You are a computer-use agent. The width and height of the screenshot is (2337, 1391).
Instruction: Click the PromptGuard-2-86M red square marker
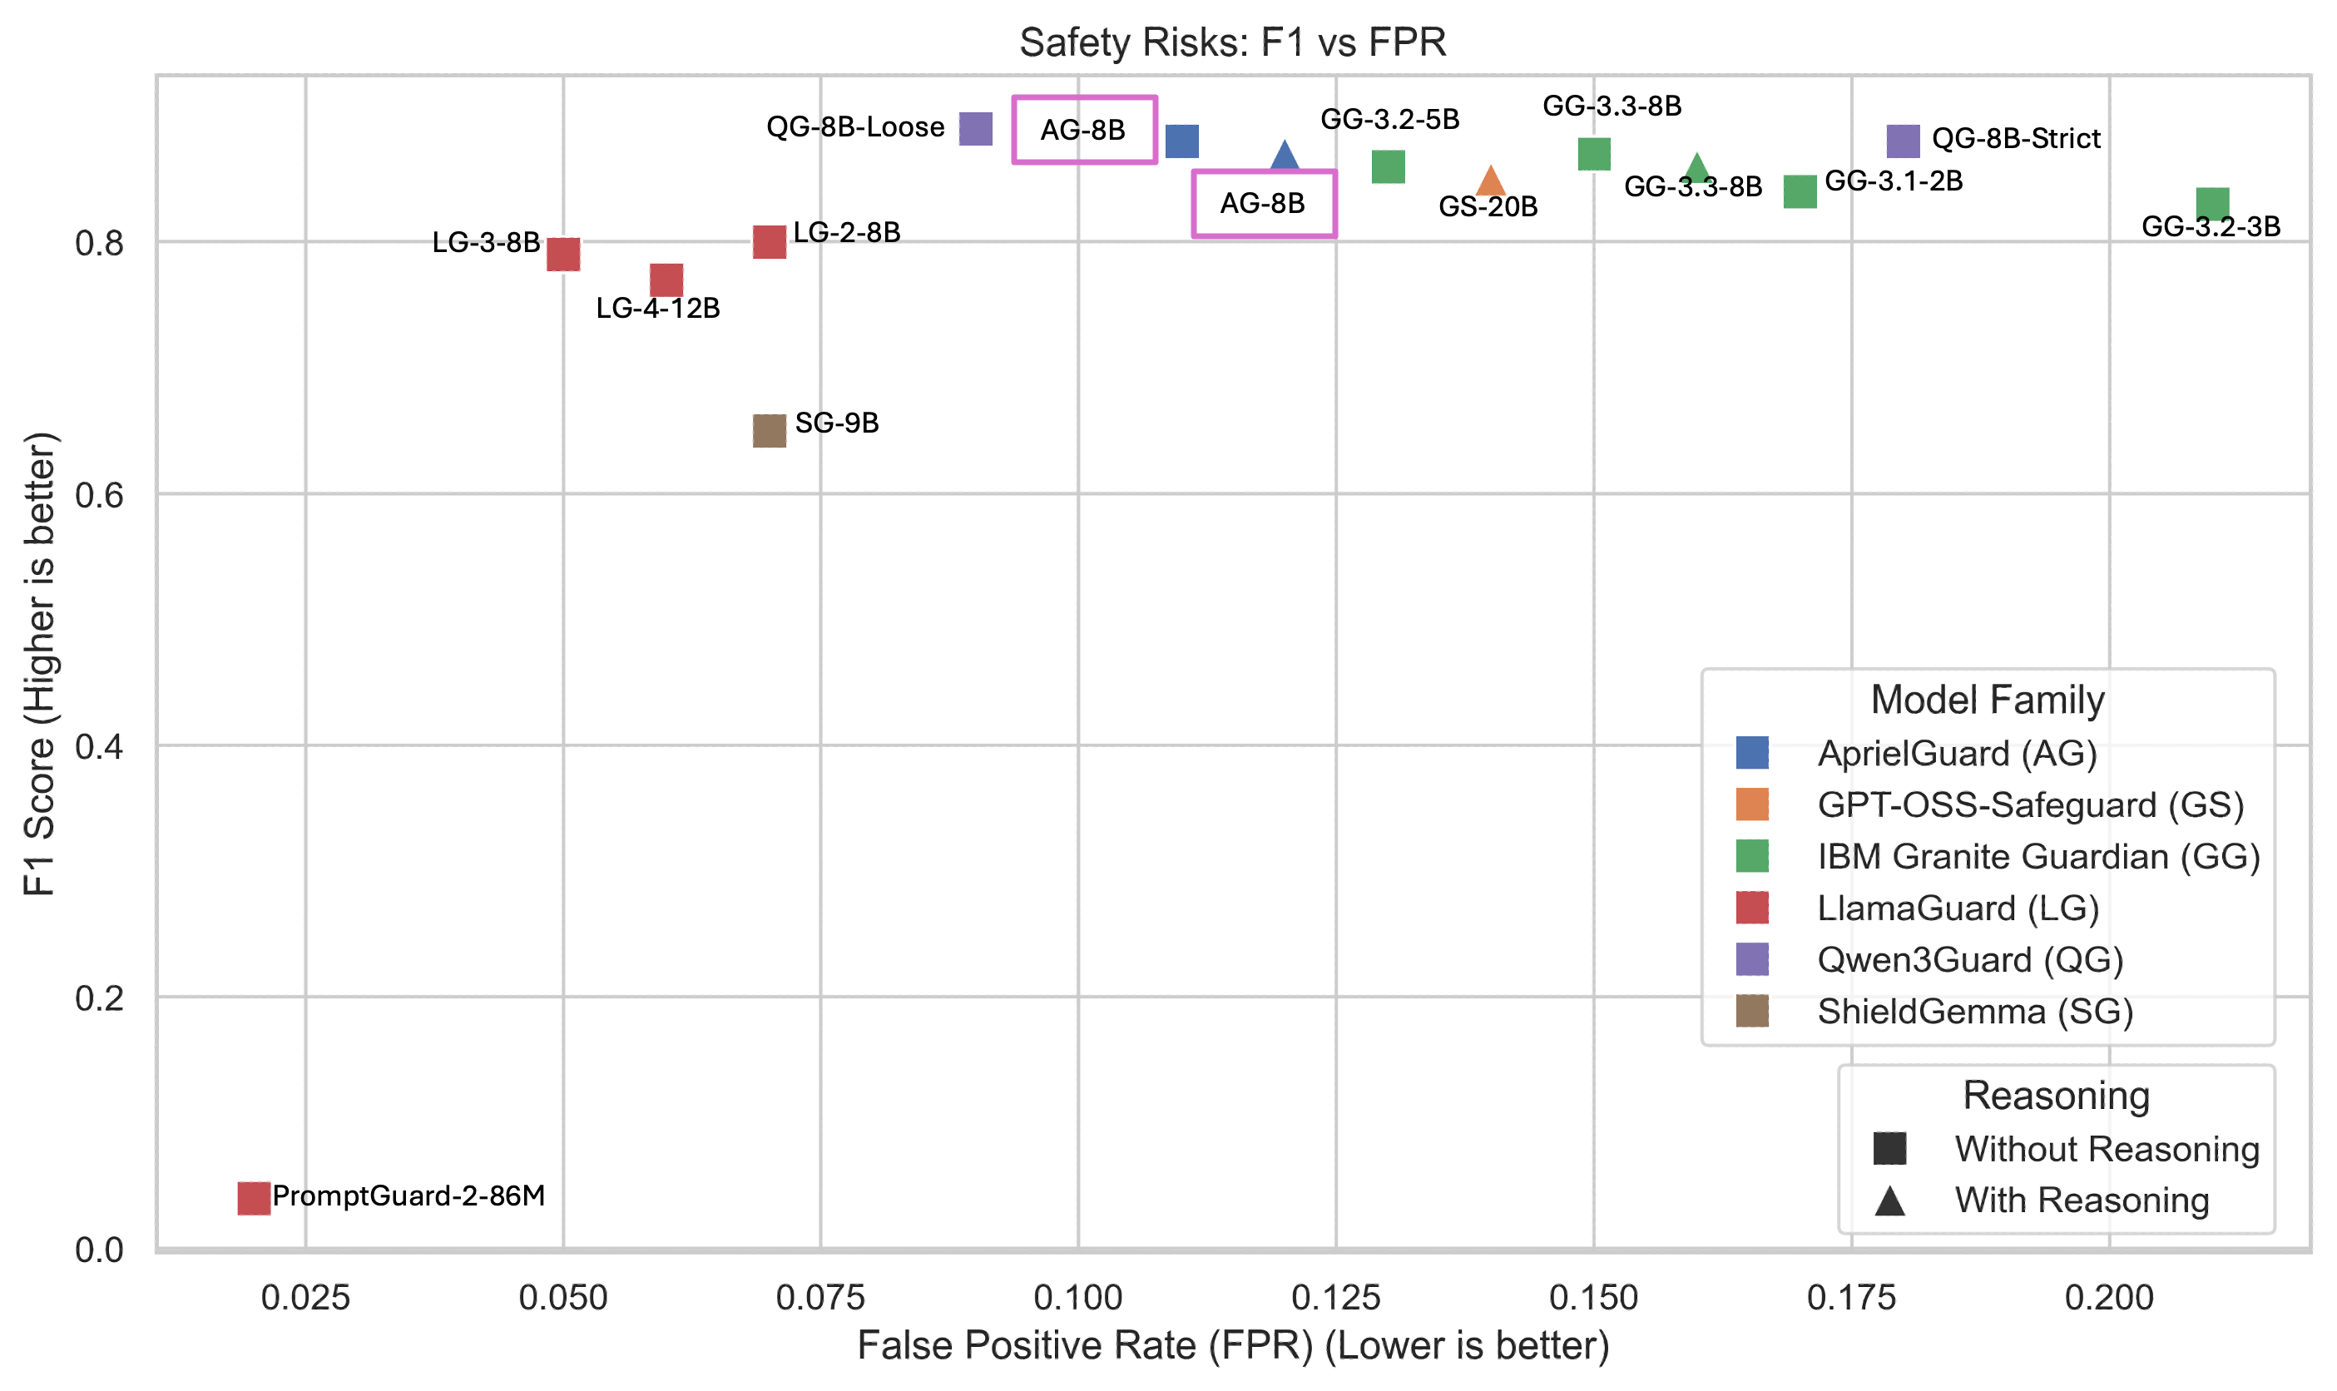click(x=253, y=1198)
